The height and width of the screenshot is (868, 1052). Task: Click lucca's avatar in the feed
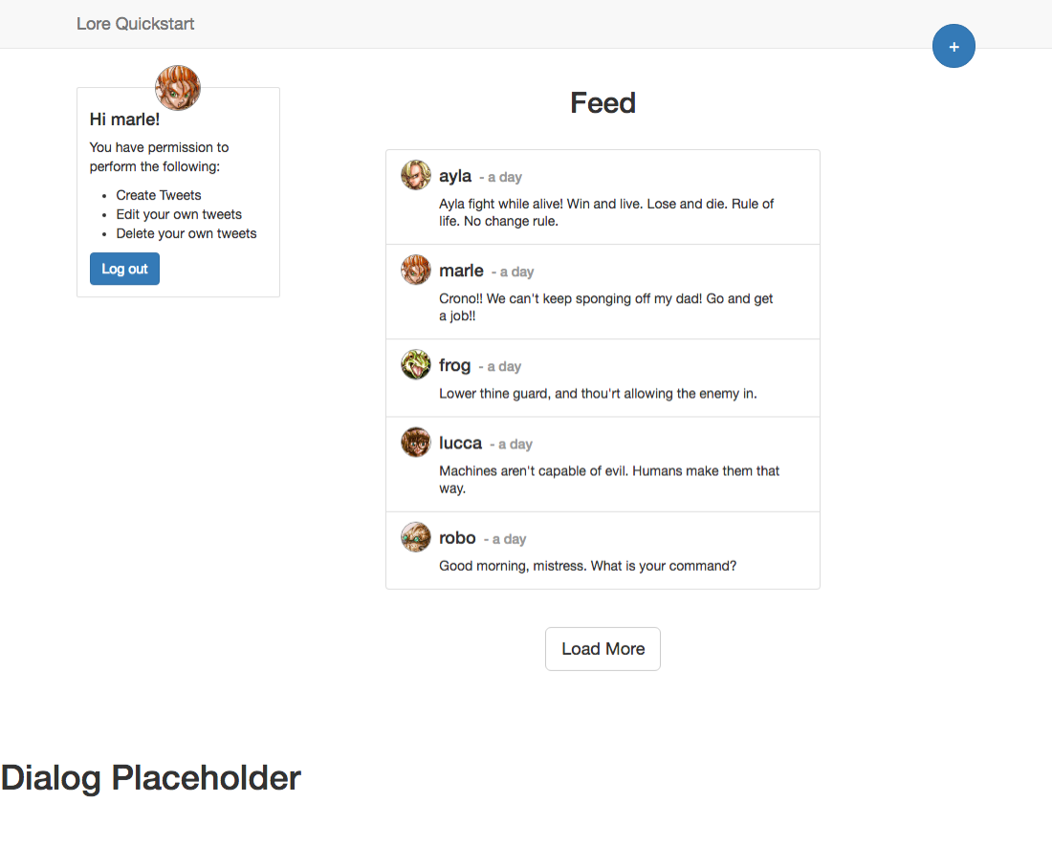[416, 442]
